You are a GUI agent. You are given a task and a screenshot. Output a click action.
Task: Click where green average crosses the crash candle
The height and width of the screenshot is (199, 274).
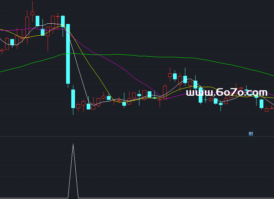(68, 54)
